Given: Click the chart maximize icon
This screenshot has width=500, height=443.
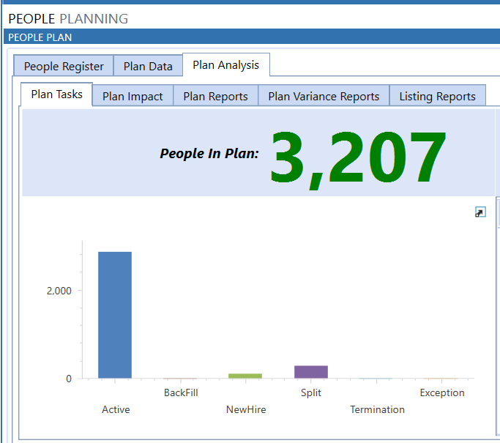Looking at the screenshot, I should coord(480,212).
